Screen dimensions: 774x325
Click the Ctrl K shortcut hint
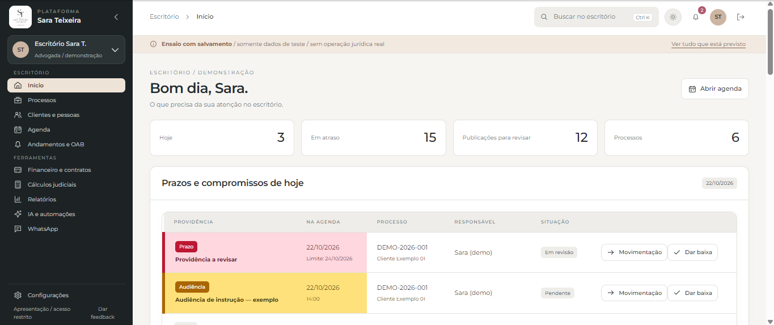point(642,18)
